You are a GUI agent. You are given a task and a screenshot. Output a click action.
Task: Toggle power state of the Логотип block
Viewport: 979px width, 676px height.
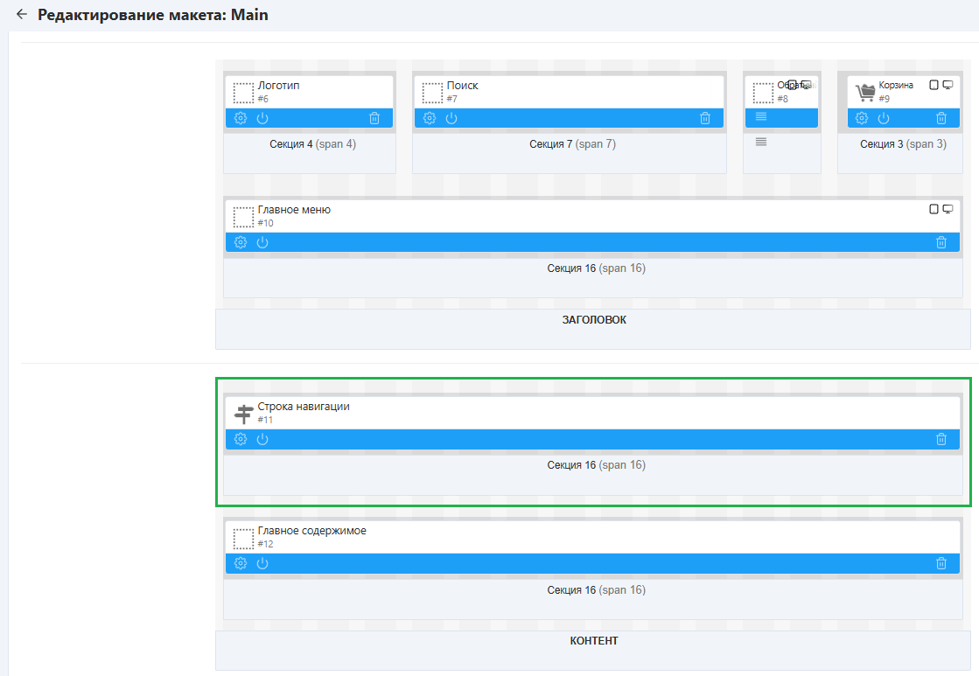262,118
